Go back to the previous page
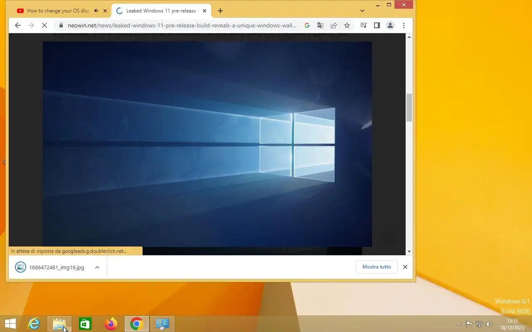The image size is (532, 332). [x=17, y=25]
